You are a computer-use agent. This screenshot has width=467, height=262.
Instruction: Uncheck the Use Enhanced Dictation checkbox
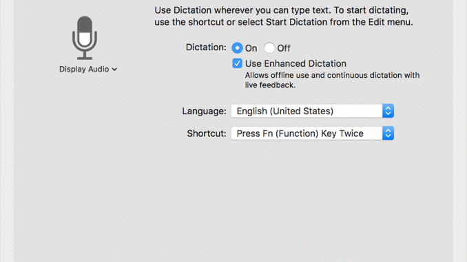tap(237, 63)
